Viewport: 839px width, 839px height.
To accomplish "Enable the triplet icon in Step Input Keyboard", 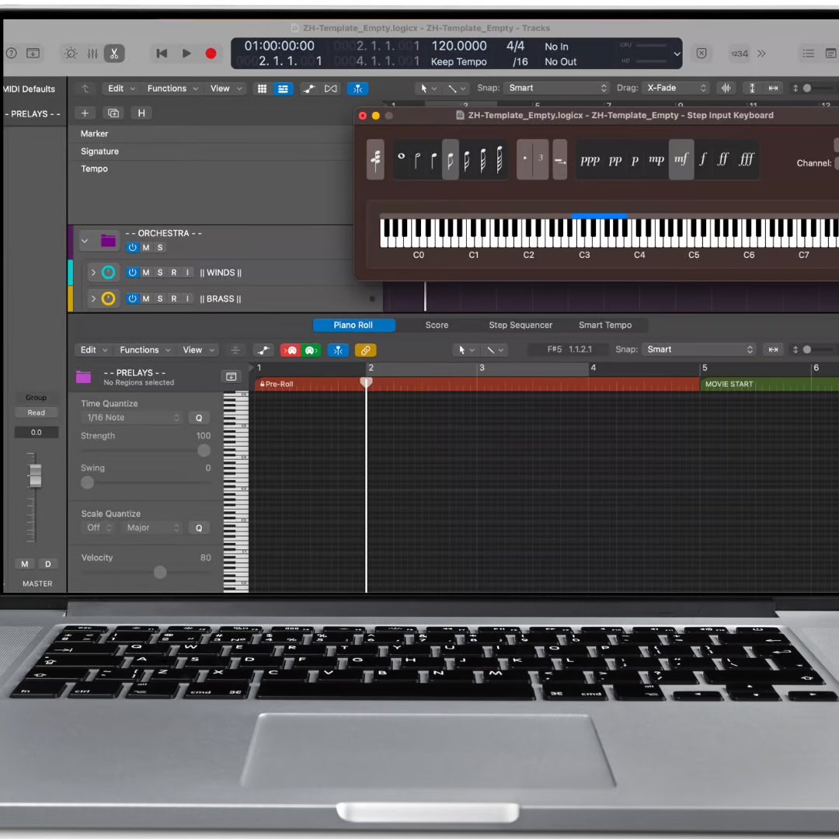I will 540,159.
